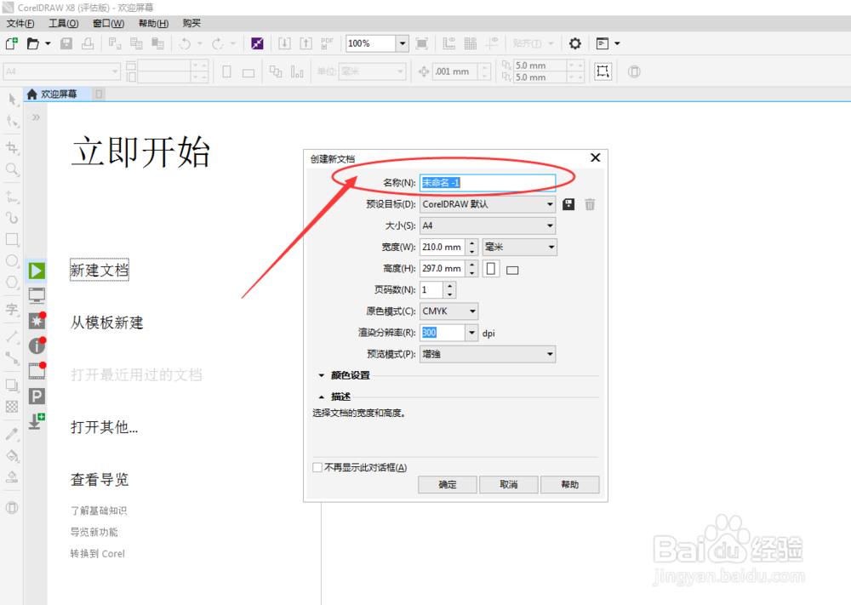
Task: Choose portrait orientation icon in dialog
Action: pyautogui.click(x=491, y=269)
